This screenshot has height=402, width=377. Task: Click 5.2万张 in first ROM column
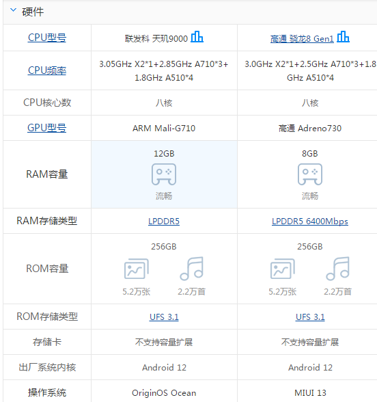point(137,292)
